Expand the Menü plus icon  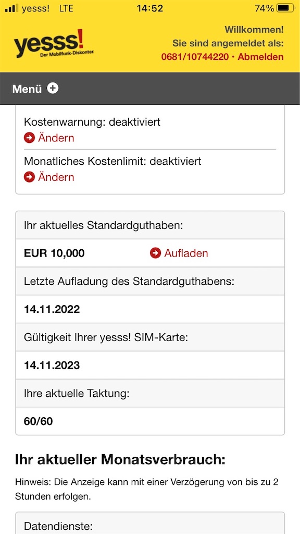point(53,88)
